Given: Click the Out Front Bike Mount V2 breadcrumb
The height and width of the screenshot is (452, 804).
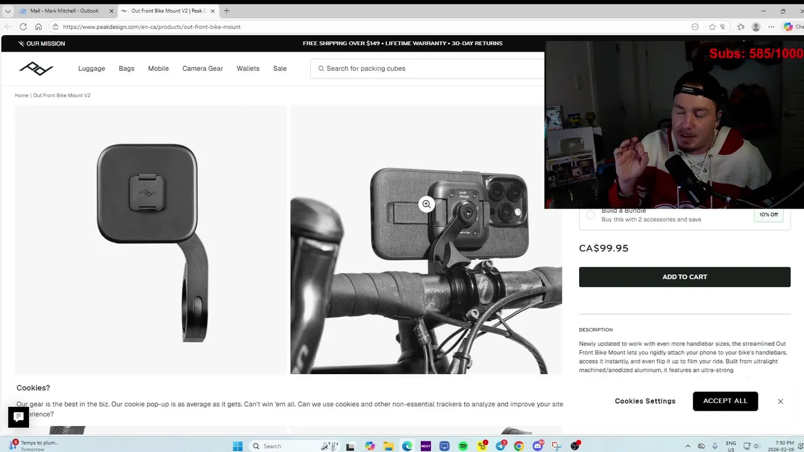Looking at the screenshot, I should (62, 95).
